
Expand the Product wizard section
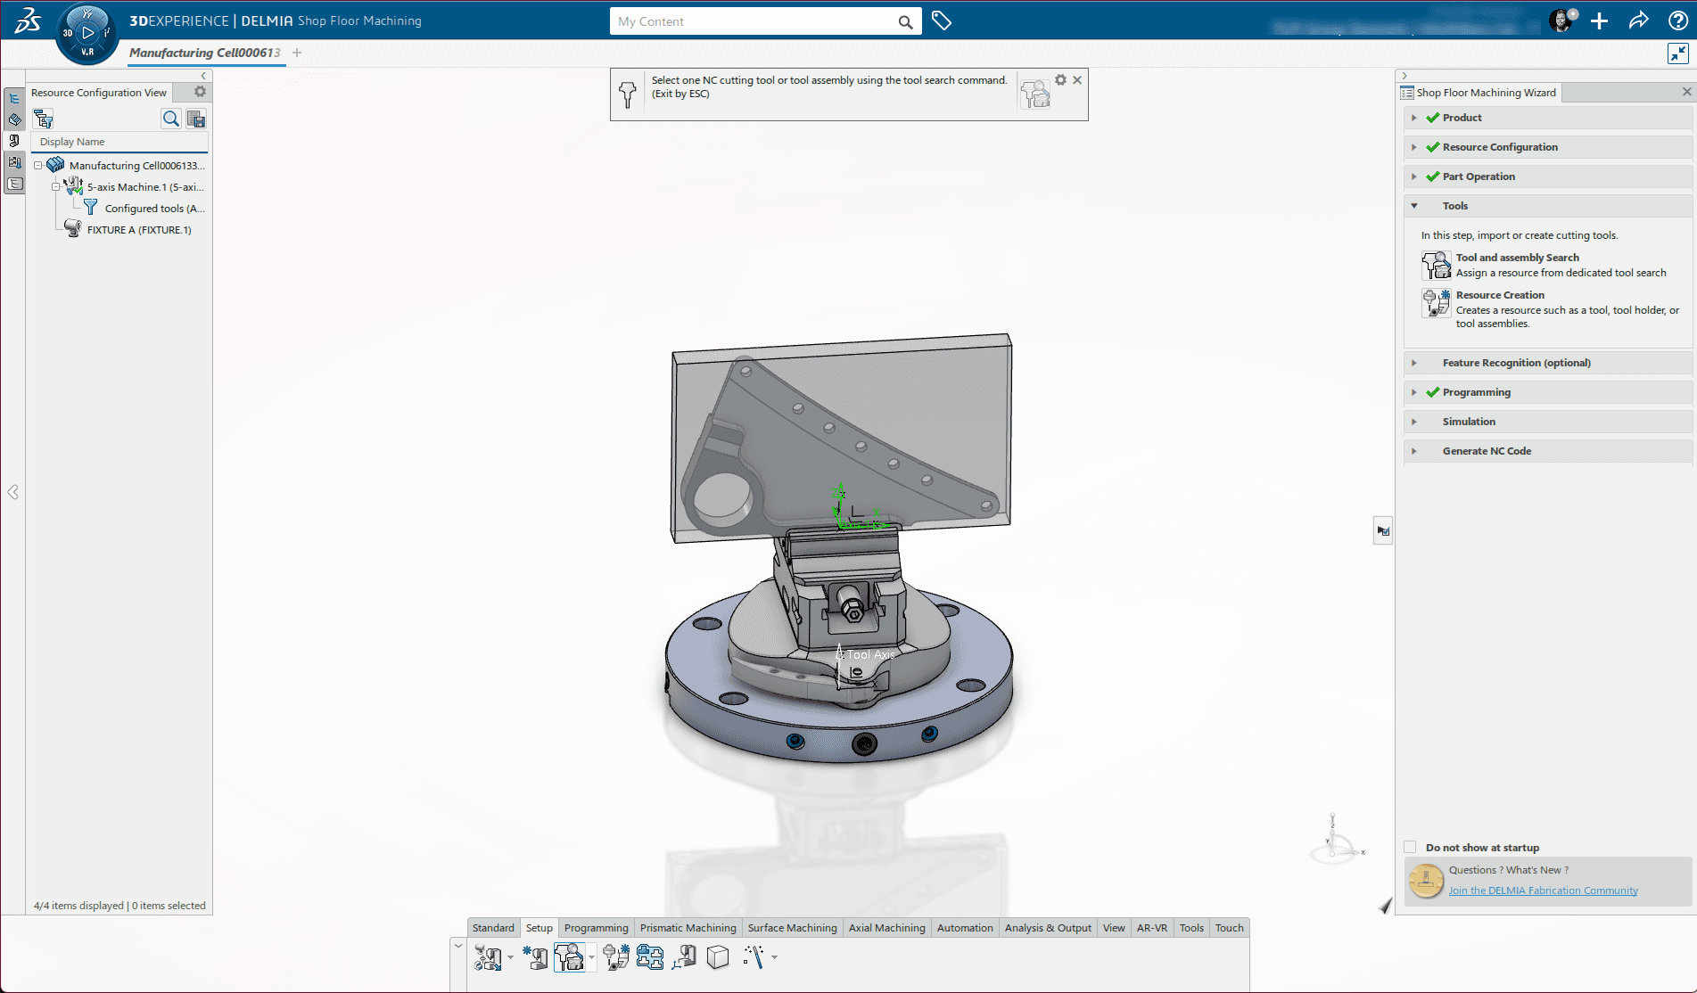[x=1414, y=118]
